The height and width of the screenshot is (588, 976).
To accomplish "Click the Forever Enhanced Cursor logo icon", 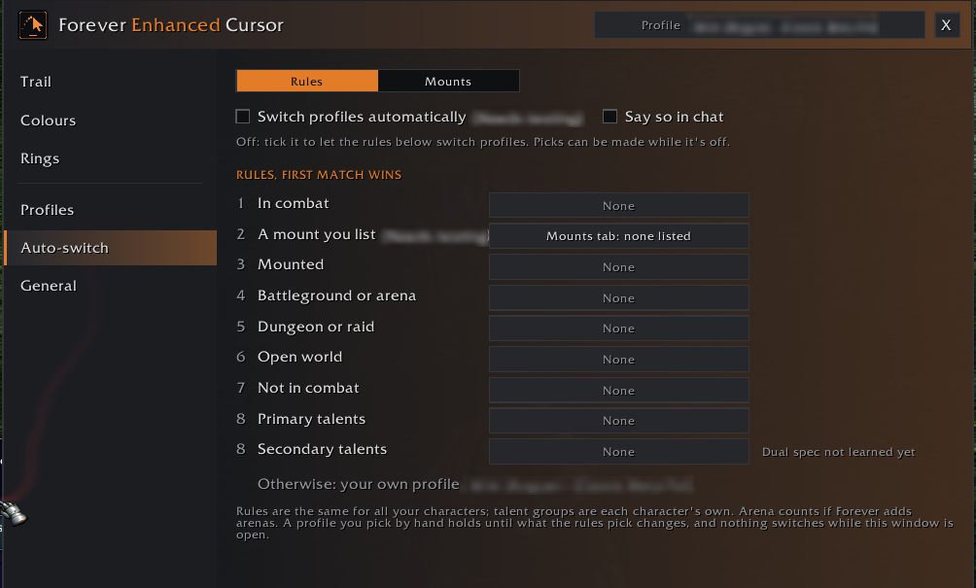I will tap(33, 25).
